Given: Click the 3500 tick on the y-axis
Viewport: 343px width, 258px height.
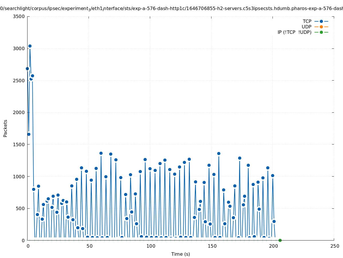Looking at the screenshot, I should point(19,16).
